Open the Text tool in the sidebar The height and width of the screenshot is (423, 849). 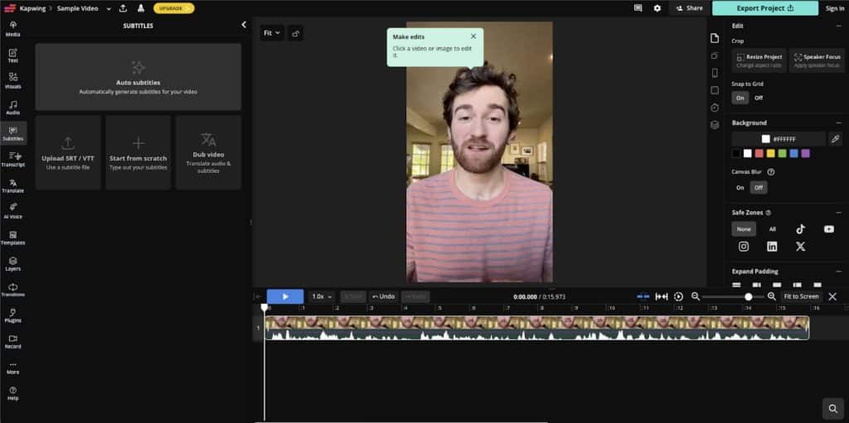tap(13, 55)
